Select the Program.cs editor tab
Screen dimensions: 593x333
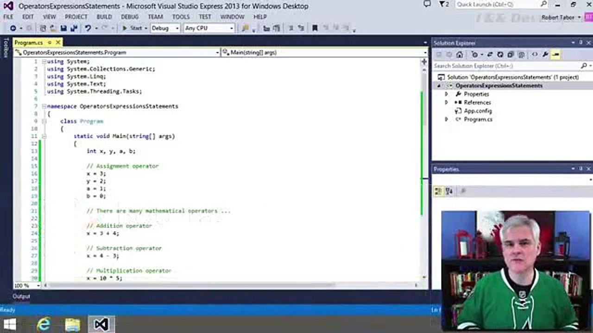tap(29, 43)
